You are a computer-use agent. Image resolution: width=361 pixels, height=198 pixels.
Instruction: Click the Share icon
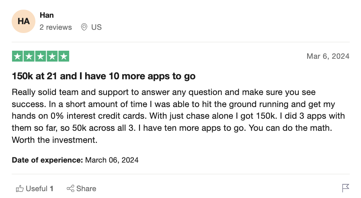[x=71, y=188]
